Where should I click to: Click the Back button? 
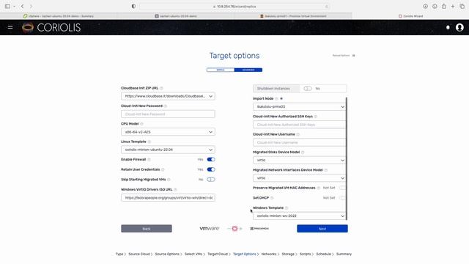pyautogui.click(x=147, y=229)
